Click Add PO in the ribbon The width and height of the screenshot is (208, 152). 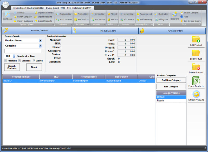(113, 20)
